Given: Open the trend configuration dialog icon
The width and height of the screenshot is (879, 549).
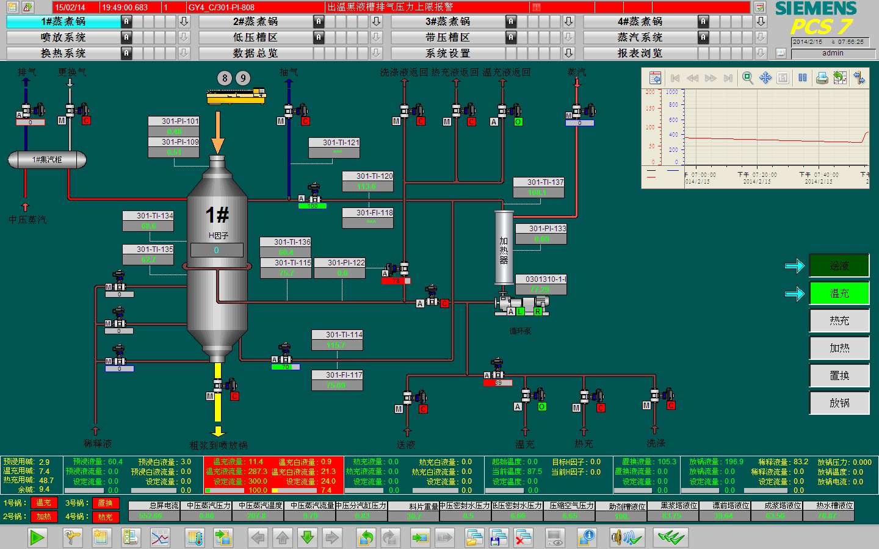Looking at the screenshot, I should pyautogui.click(x=655, y=77).
